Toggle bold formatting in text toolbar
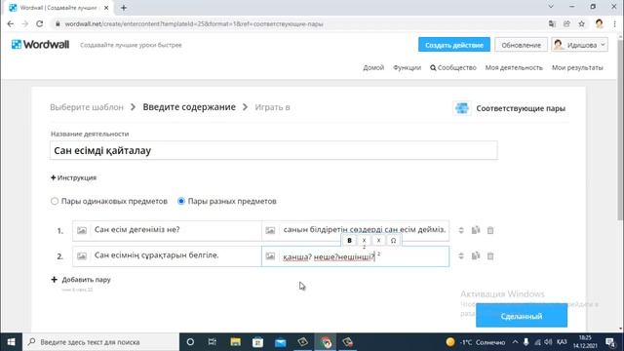The image size is (624, 351). coord(349,241)
